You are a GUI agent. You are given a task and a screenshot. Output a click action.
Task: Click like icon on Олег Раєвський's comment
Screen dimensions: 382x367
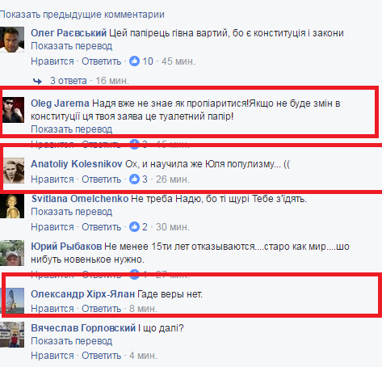click(134, 61)
